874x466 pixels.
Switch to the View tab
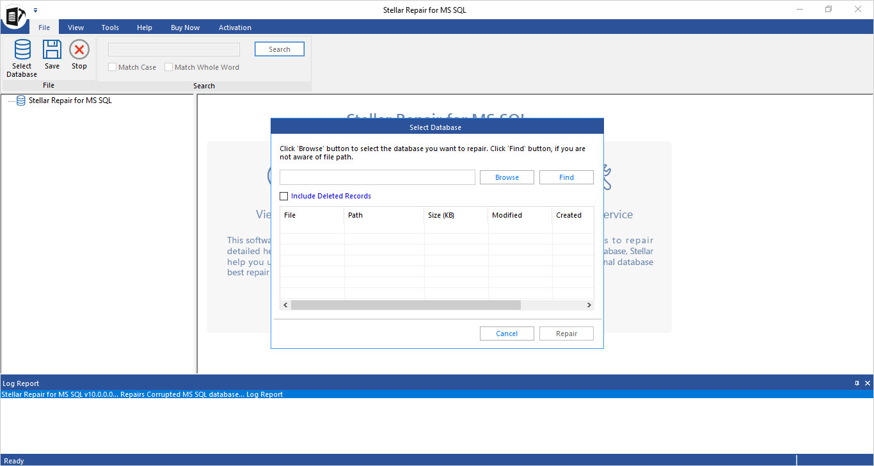(75, 27)
